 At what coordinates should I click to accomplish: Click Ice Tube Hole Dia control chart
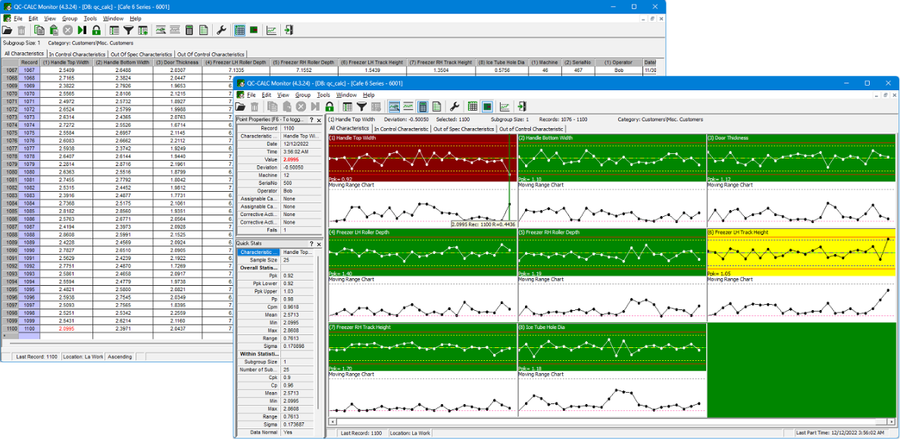611,346
